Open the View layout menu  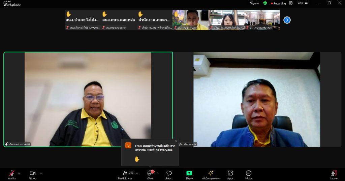click(x=302, y=3)
